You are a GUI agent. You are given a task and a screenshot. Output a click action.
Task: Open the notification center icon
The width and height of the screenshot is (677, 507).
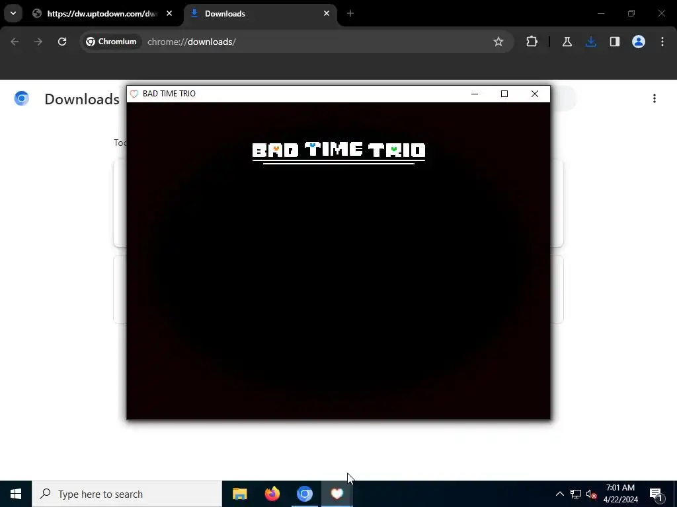click(x=656, y=494)
